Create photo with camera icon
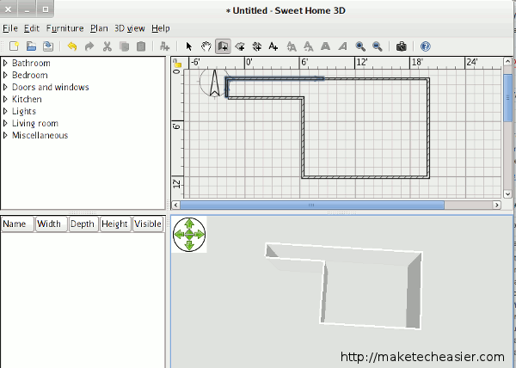Viewport: 516px width, 368px height. pyautogui.click(x=401, y=46)
